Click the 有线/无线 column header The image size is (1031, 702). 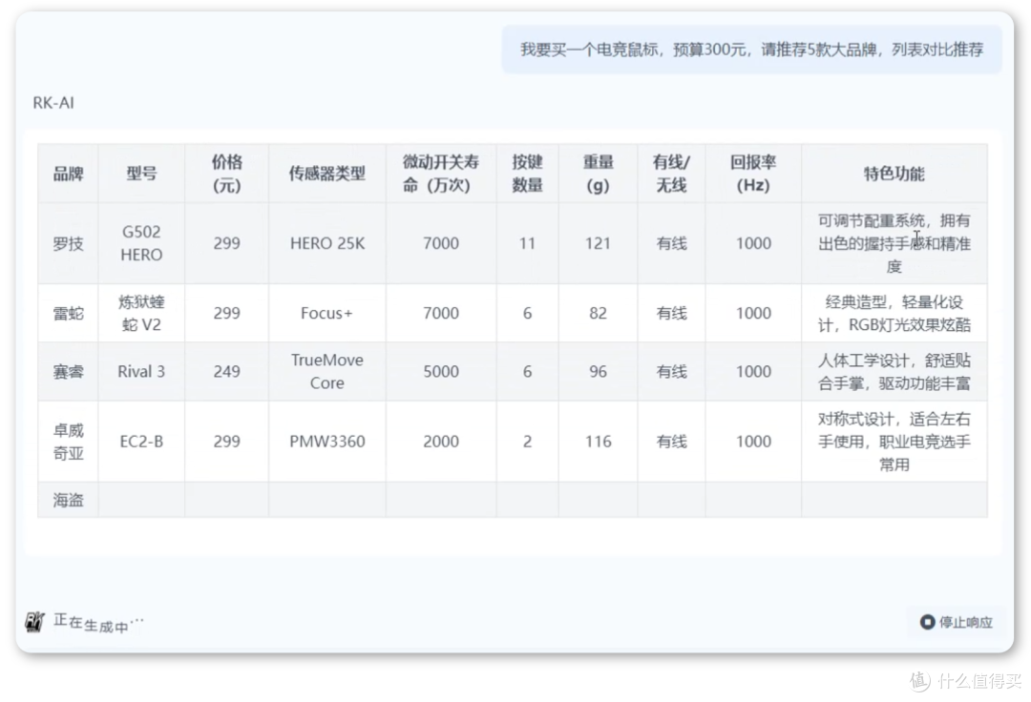[671, 174]
